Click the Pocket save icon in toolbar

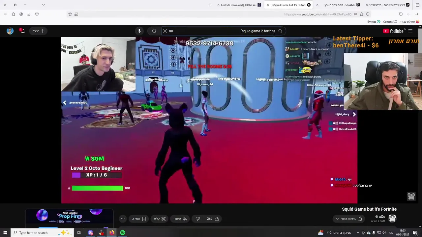click(x=37, y=14)
